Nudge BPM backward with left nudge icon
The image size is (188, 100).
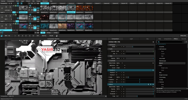(23, 36)
